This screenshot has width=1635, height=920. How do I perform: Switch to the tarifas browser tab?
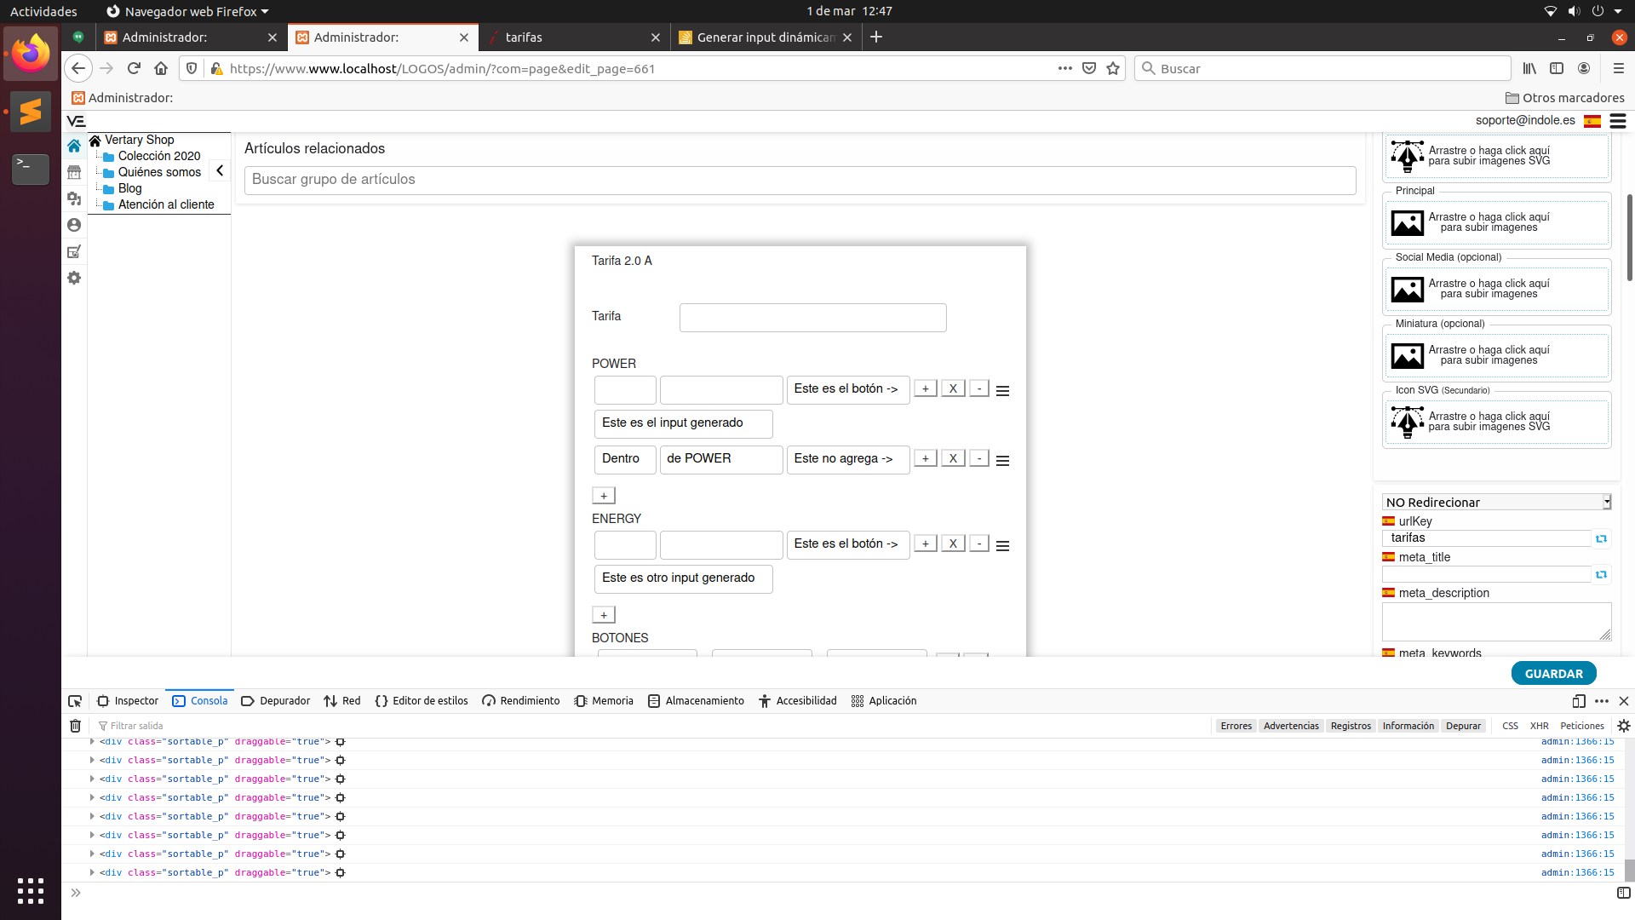coord(574,37)
